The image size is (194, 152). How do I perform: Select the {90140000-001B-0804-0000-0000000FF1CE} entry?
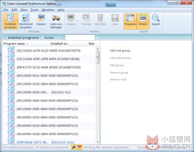pyautogui.click(x=49, y=134)
